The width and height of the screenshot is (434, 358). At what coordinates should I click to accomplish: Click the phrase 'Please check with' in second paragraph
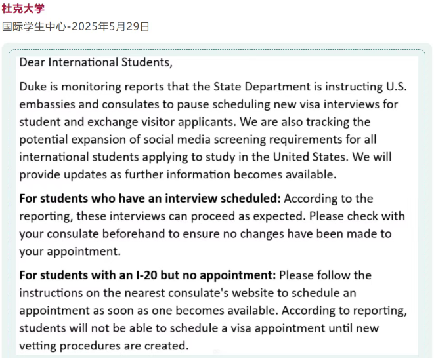pyautogui.click(x=357, y=216)
